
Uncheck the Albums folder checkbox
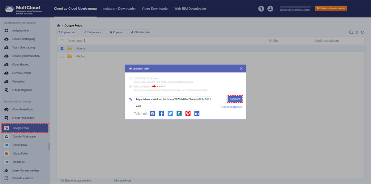click(x=62, y=48)
